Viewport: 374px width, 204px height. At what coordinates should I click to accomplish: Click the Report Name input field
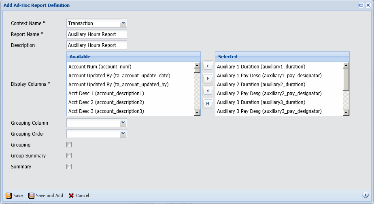pos(96,34)
